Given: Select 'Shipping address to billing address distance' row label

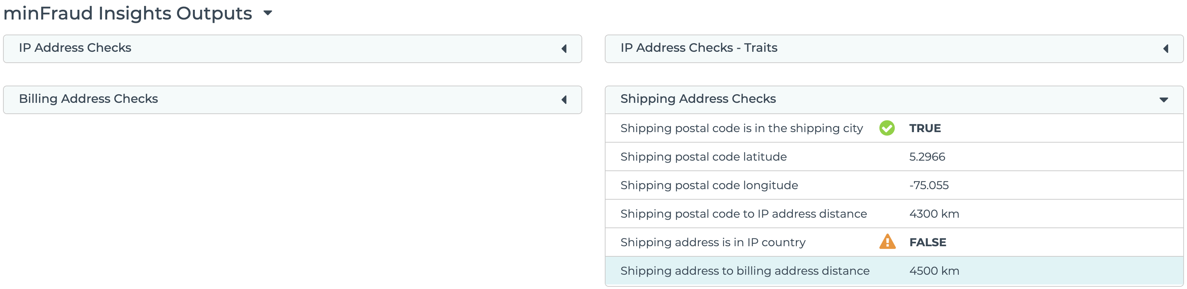Looking at the screenshot, I should tap(745, 271).
